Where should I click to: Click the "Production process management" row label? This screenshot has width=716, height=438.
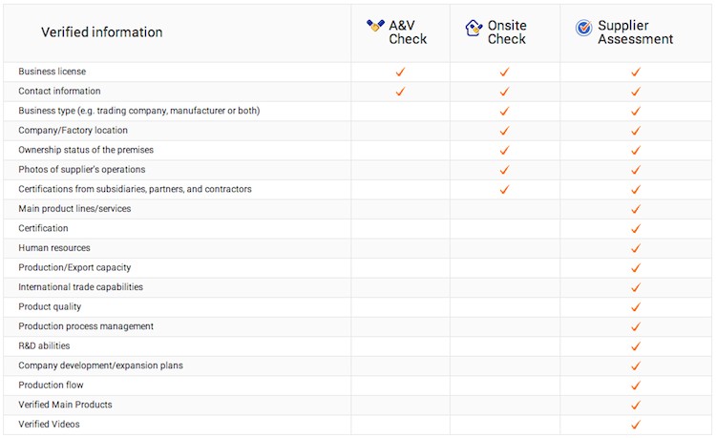86,326
